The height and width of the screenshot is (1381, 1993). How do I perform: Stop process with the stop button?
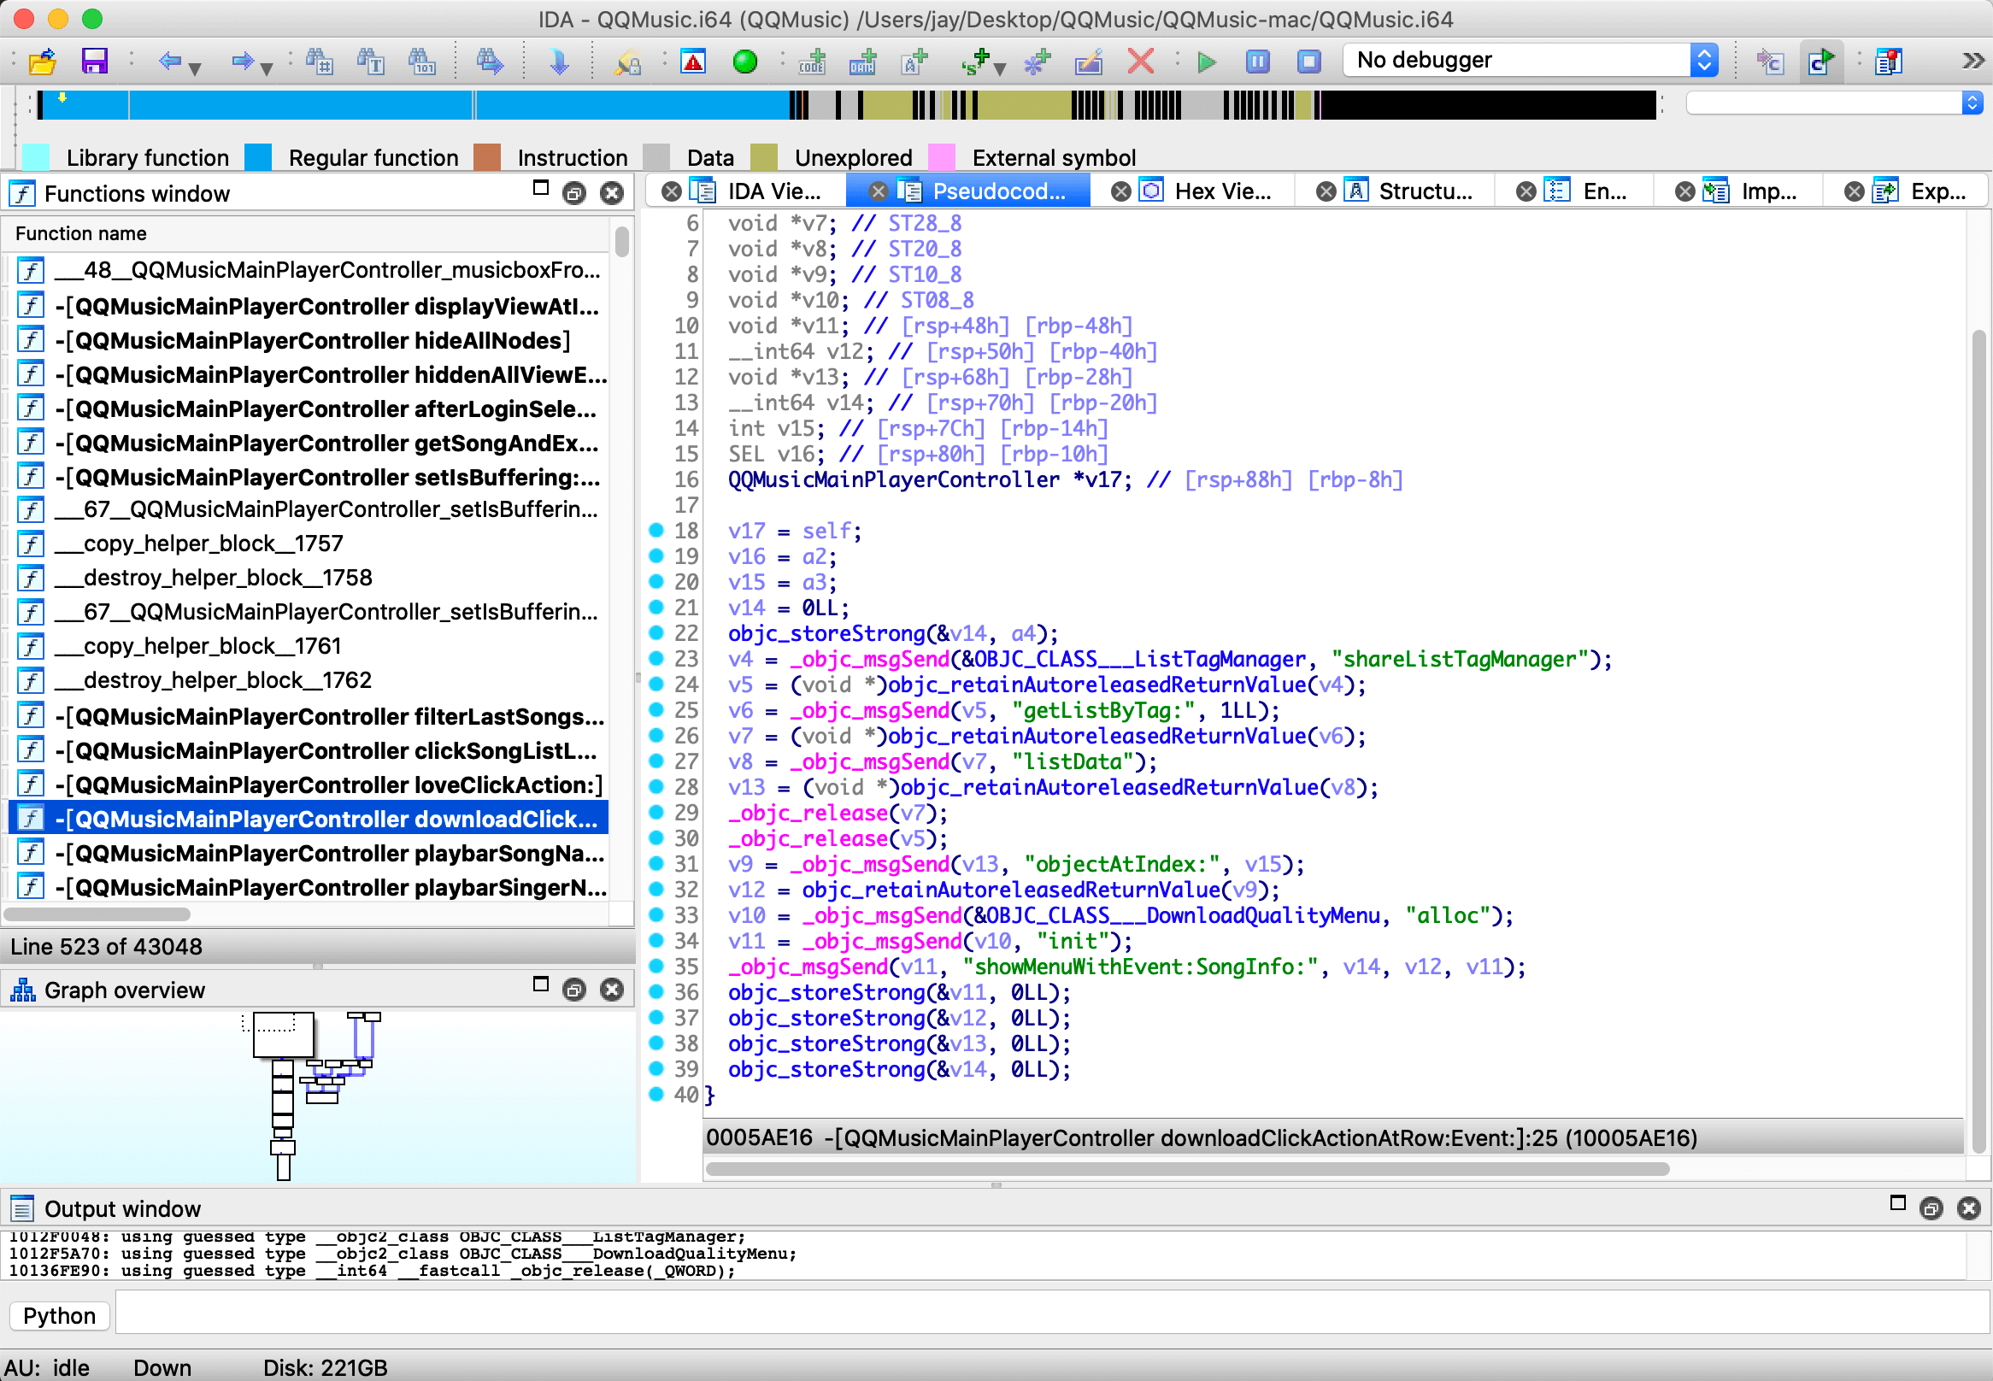coord(1308,61)
